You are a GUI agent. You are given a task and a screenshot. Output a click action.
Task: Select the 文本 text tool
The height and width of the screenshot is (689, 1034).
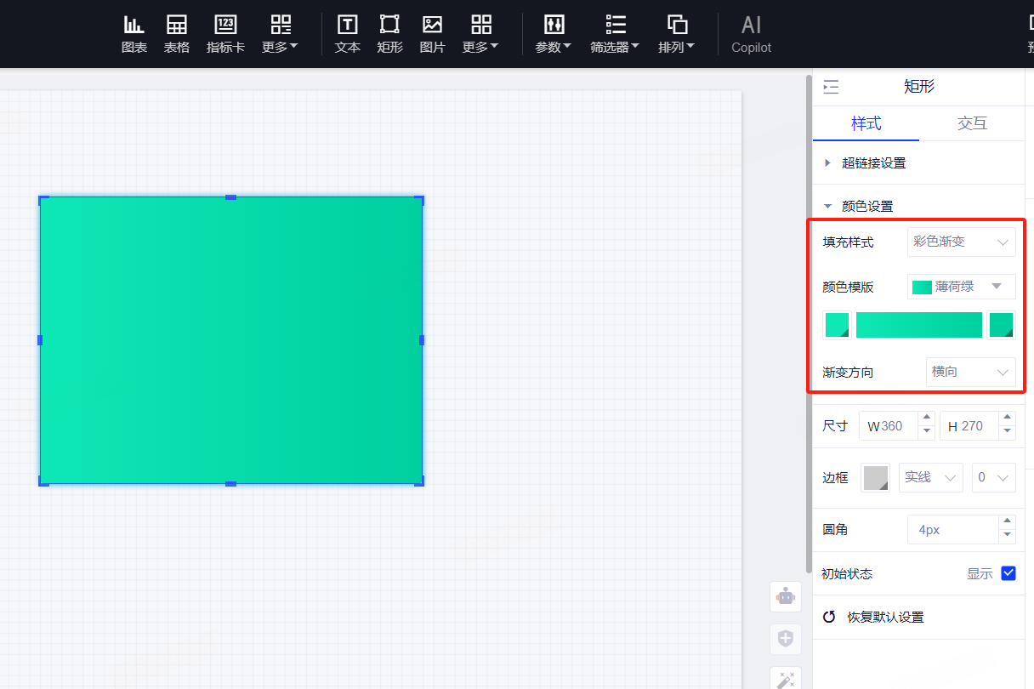(347, 34)
